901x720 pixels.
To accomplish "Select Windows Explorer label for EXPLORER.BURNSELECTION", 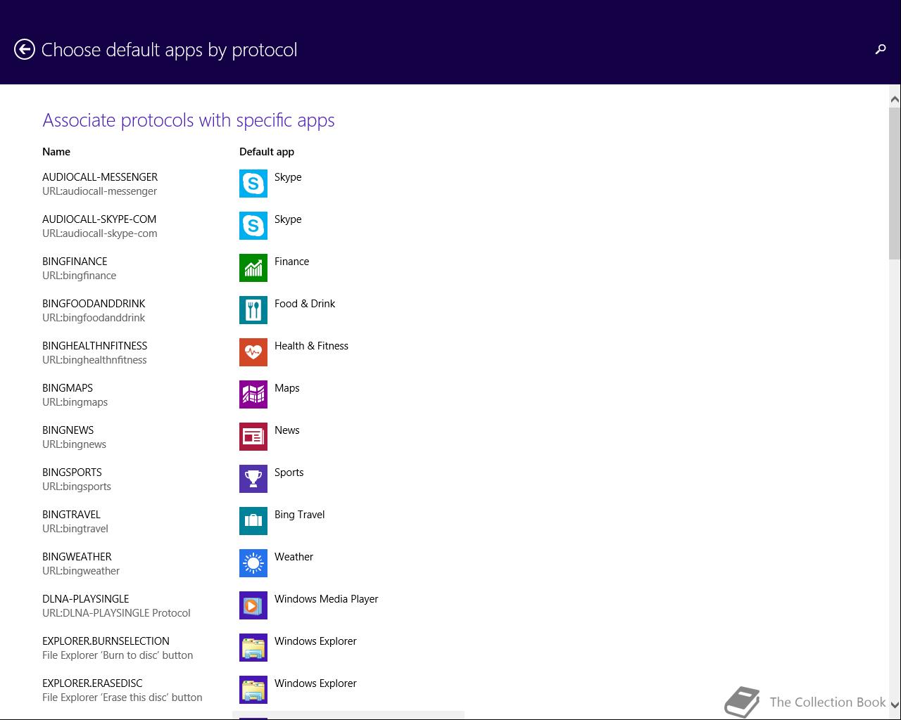I will pyautogui.click(x=315, y=641).
